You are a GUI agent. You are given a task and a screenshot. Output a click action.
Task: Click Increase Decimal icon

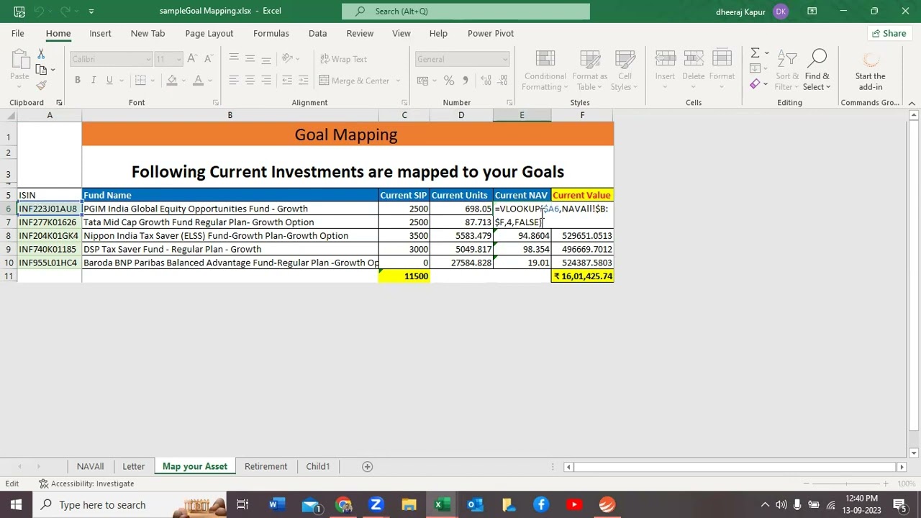click(x=486, y=81)
